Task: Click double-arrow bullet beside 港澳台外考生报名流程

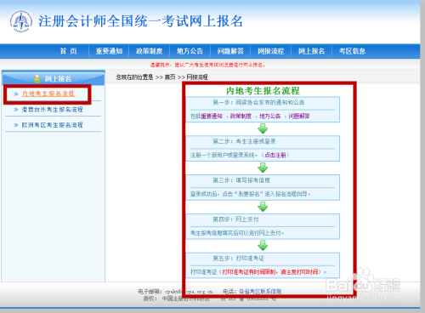Action: pyautogui.click(x=16, y=110)
